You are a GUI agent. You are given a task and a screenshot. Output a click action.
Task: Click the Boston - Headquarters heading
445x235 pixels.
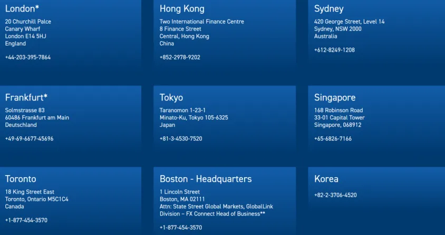[206, 179]
